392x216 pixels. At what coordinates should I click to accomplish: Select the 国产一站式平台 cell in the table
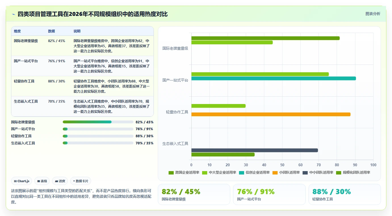pos(26,61)
